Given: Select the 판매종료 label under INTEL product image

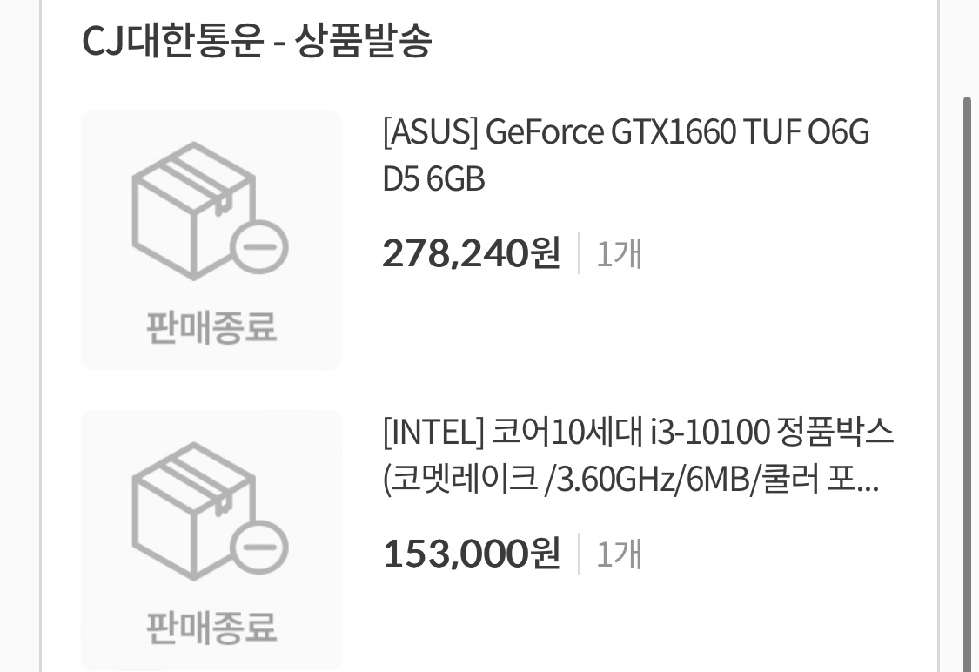Looking at the screenshot, I should (x=211, y=627).
